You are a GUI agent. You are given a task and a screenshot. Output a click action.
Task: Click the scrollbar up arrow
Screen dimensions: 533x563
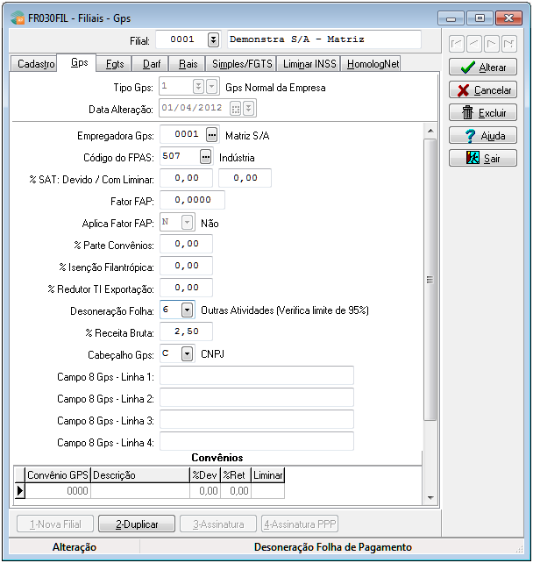(x=430, y=131)
